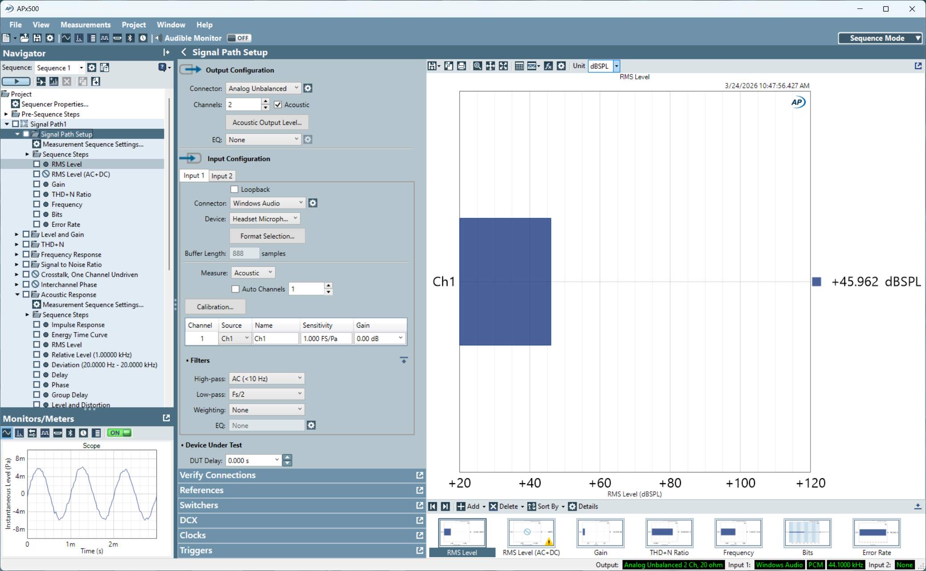Image resolution: width=926 pixels, height=571 pixels.
Task: Click the graph fit-to-data icon
Action: [503, 66]
